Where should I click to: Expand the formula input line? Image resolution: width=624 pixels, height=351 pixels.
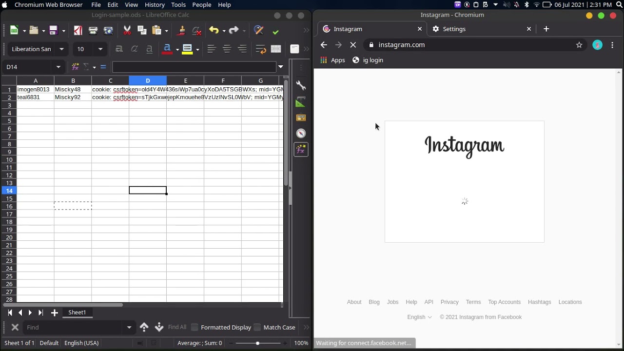(x=281, y=67)
